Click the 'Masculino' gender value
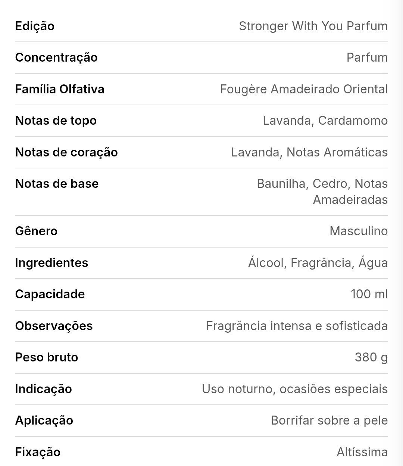 pos(359,231)
